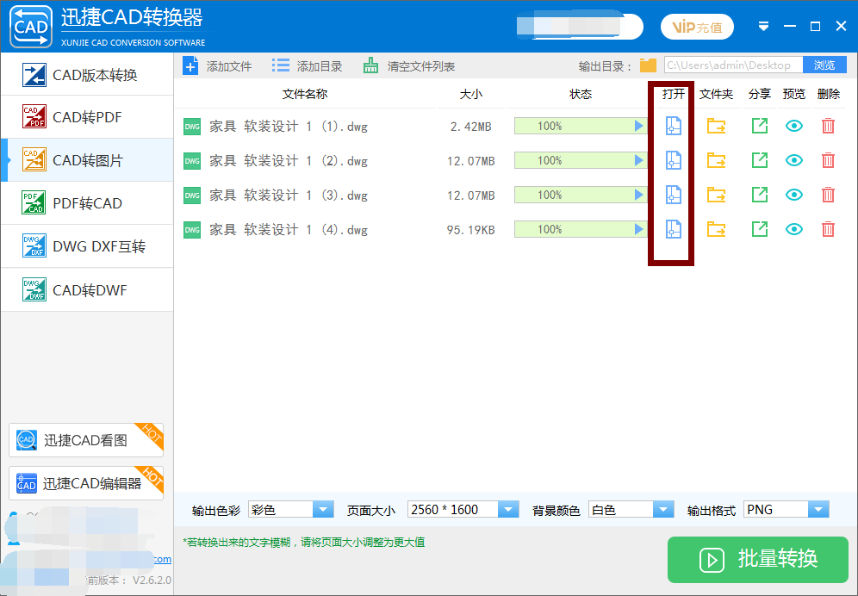Click the yellow output directory folder icon

pos(648,65)
